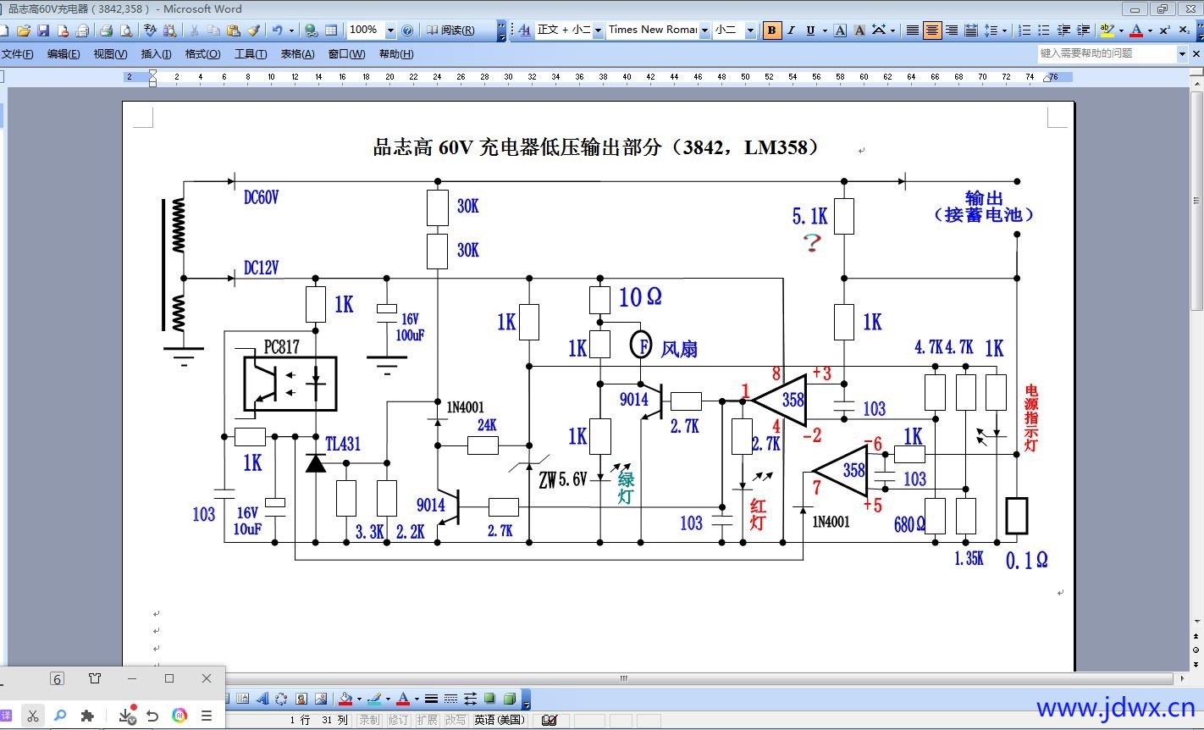Turn on numbered list formatting
The height and width of the screenshot is (730, 1204).
[1025, 30]
